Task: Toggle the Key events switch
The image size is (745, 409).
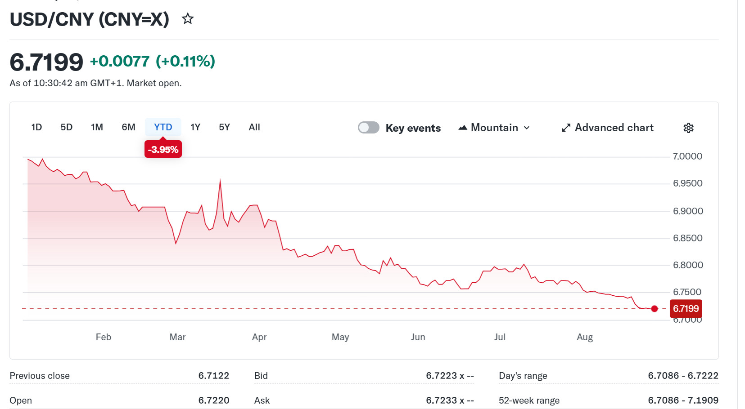Action: (x=369, y=128)
